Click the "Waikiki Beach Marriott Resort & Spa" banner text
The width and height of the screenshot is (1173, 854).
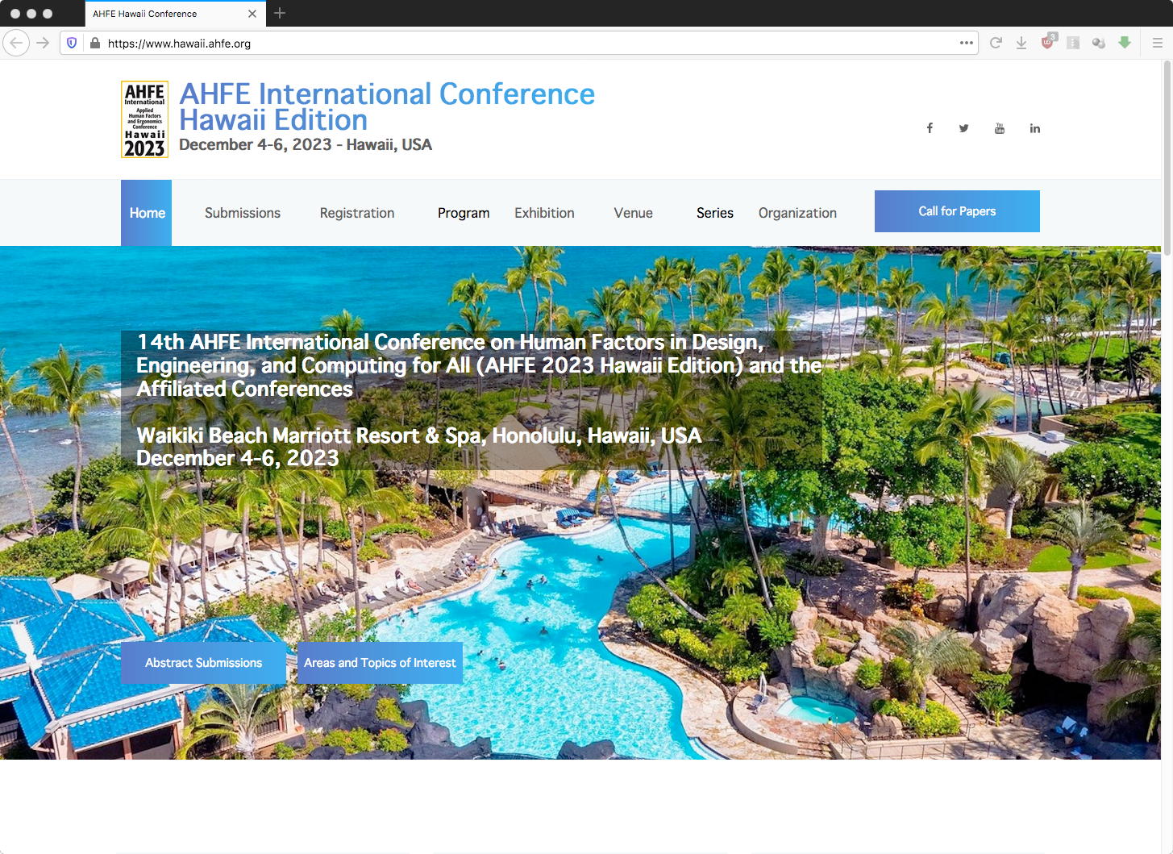tap(419, 435)
